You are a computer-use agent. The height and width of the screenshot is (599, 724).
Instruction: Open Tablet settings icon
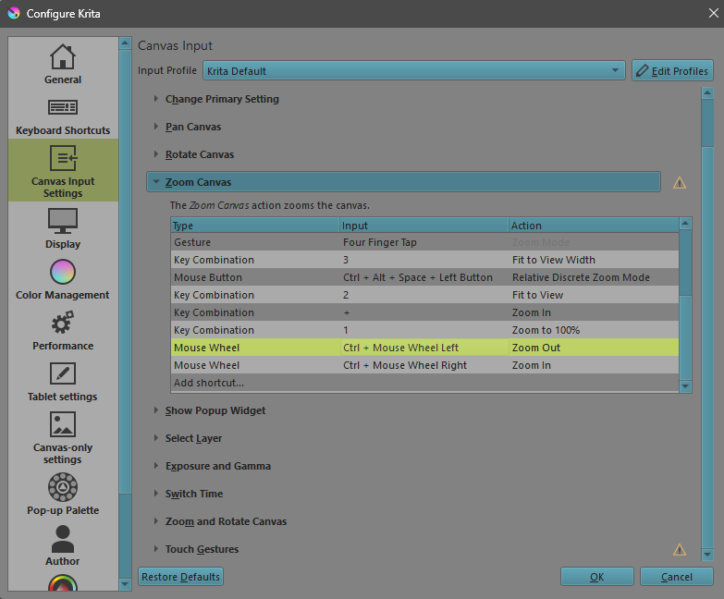[x=63, y=374]
